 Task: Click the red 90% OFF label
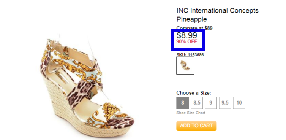(x=187, y=42)
